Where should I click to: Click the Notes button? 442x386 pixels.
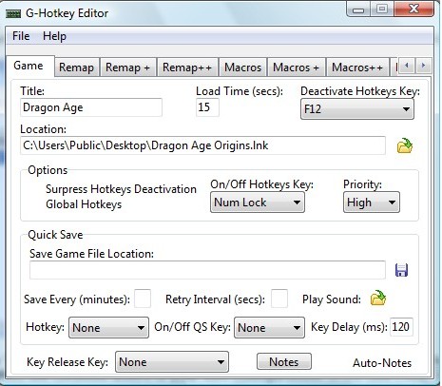tap(284, 362)
